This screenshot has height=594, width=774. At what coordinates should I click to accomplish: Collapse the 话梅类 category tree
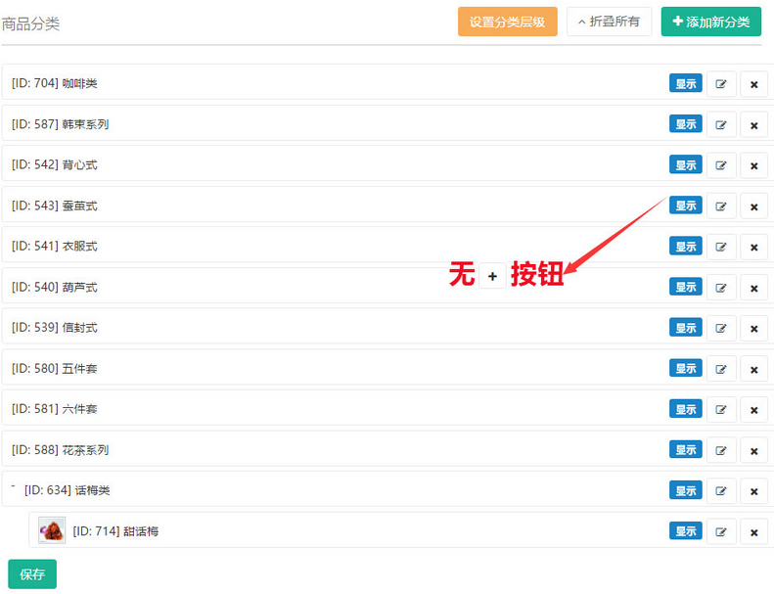14,487
